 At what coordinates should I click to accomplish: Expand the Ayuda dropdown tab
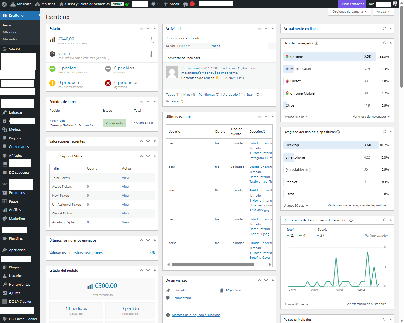(383, 12)
